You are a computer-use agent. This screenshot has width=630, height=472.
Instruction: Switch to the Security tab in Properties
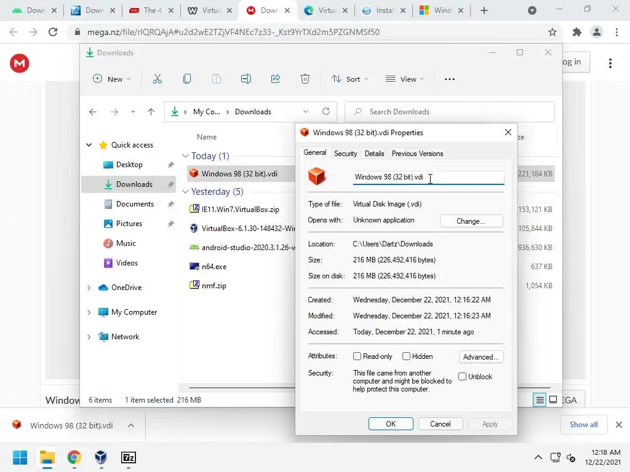coord(346,154)
